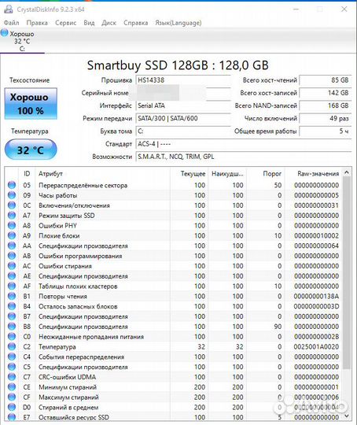Click status icon for Плохие блоки row
This screenshot has width=357, height=425.
click(12, 235)
